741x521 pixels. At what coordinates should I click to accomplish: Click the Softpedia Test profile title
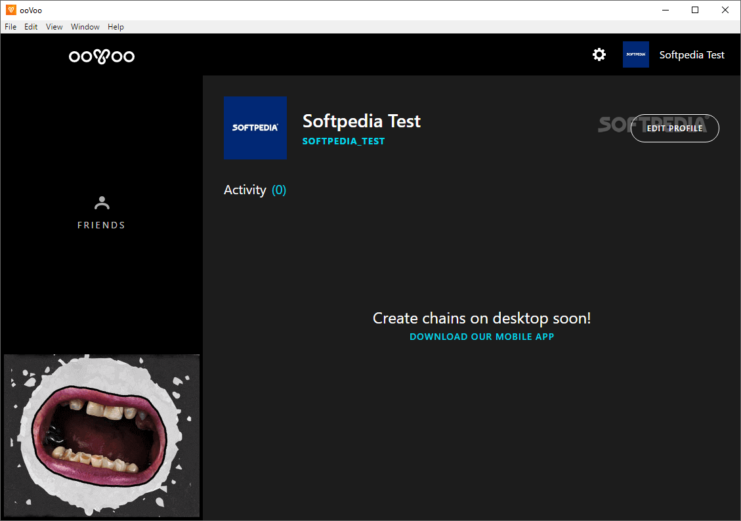(362, 121)
